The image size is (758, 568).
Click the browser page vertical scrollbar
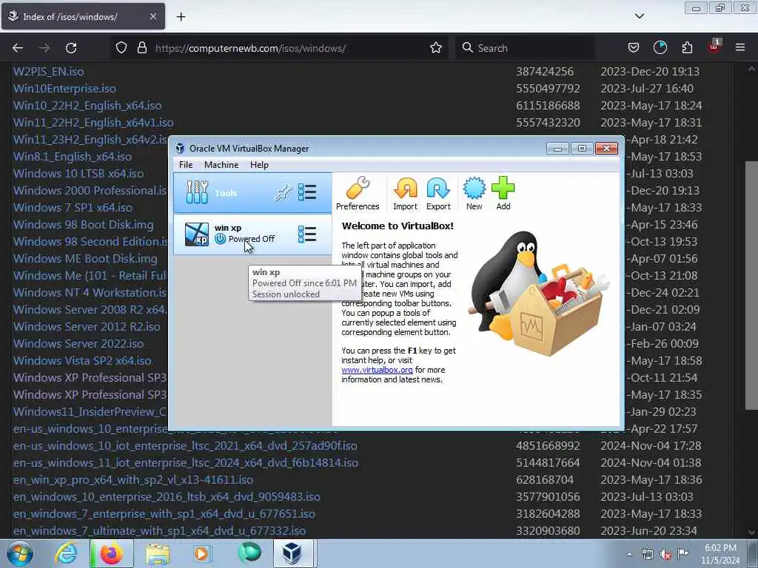751,285
